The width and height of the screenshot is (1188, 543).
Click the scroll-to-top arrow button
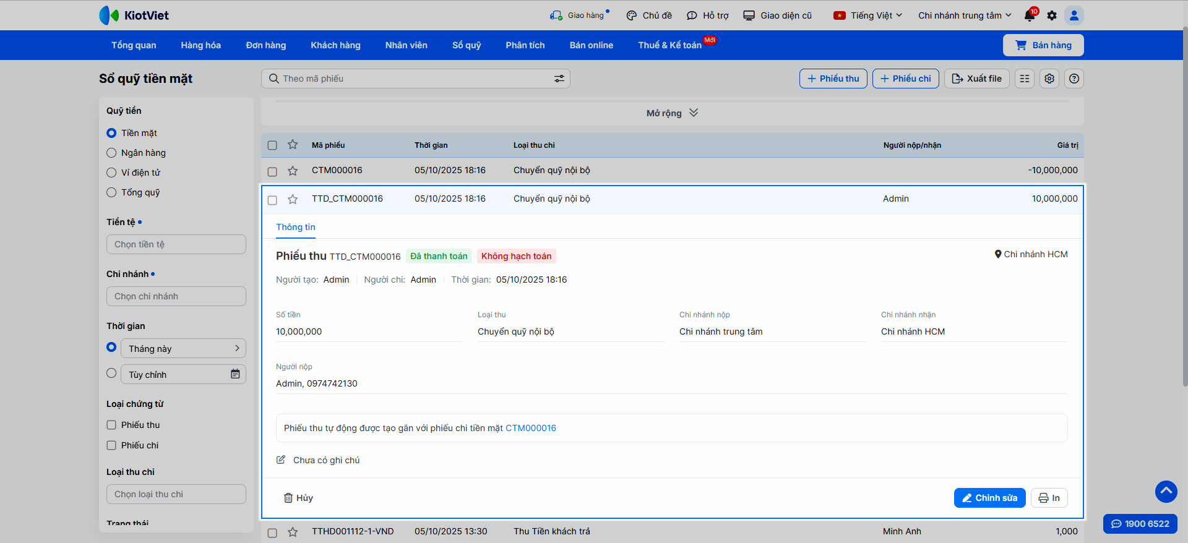(1166, 491)
